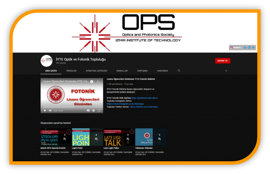Open the player settings gear menu
The height and width of the screenshot is (174, 270).
point(94,110)
